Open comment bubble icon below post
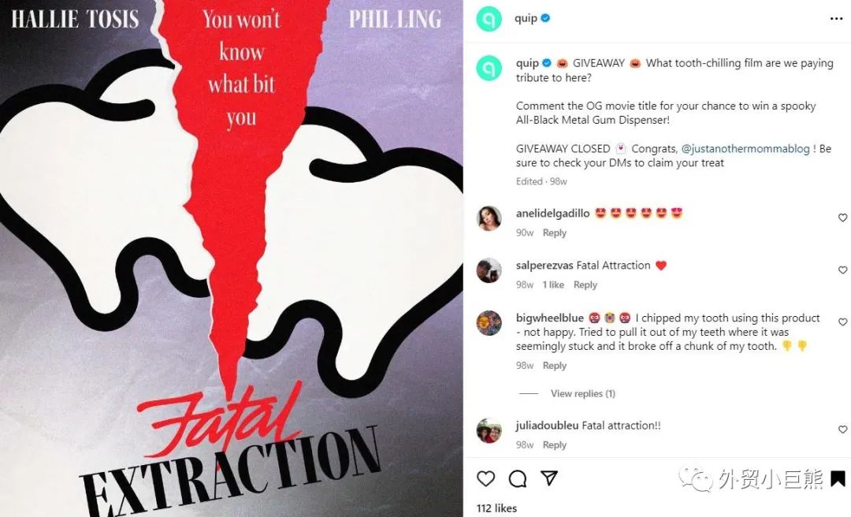Viewport: 851px width, 517px height. click(517, 478)
